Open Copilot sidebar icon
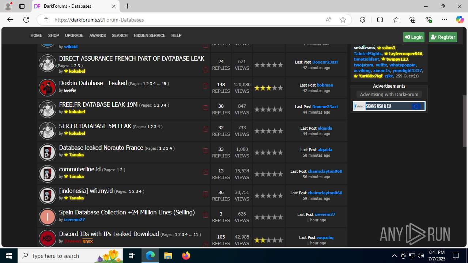Screen dimensions: 468x263 pos(460,20)
